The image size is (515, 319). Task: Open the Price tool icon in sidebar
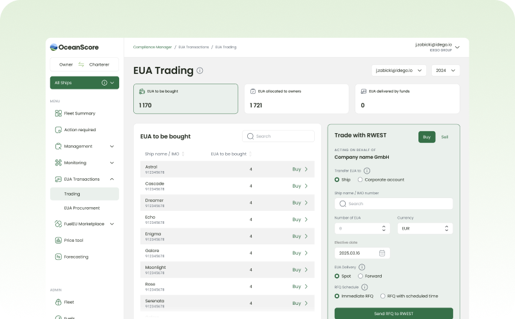pos(59,241)
